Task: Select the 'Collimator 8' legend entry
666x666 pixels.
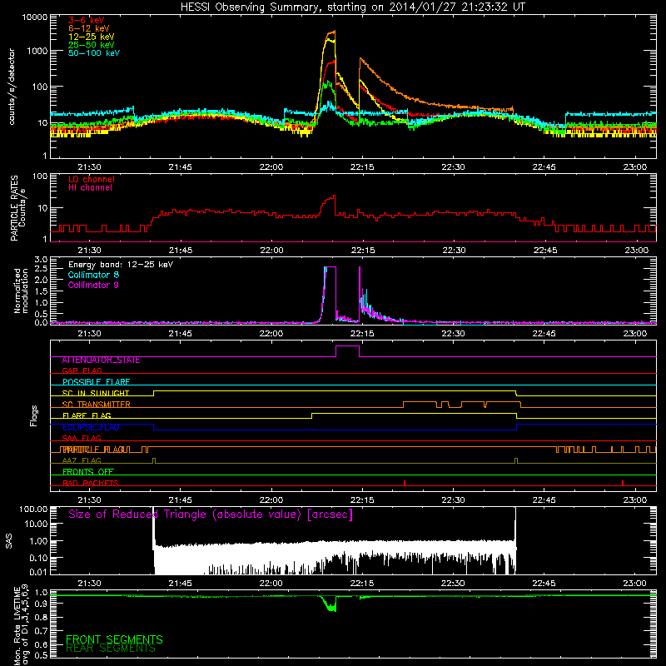Action: point(93,275)
